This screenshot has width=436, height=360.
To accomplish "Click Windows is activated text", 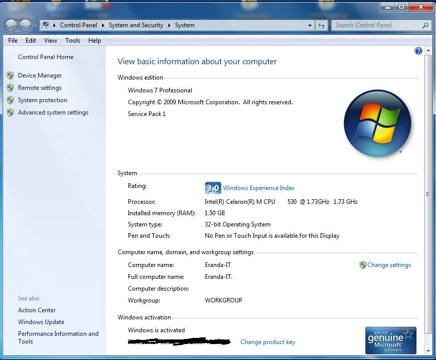I will tap(156, 330).
